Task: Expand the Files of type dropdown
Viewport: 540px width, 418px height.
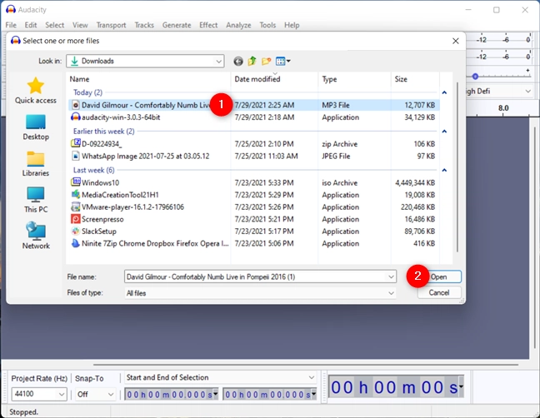Action: click(x=260, y=293)
